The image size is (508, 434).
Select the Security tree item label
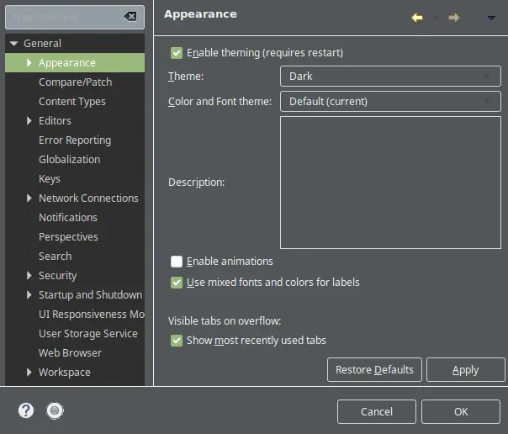point(57,275)
